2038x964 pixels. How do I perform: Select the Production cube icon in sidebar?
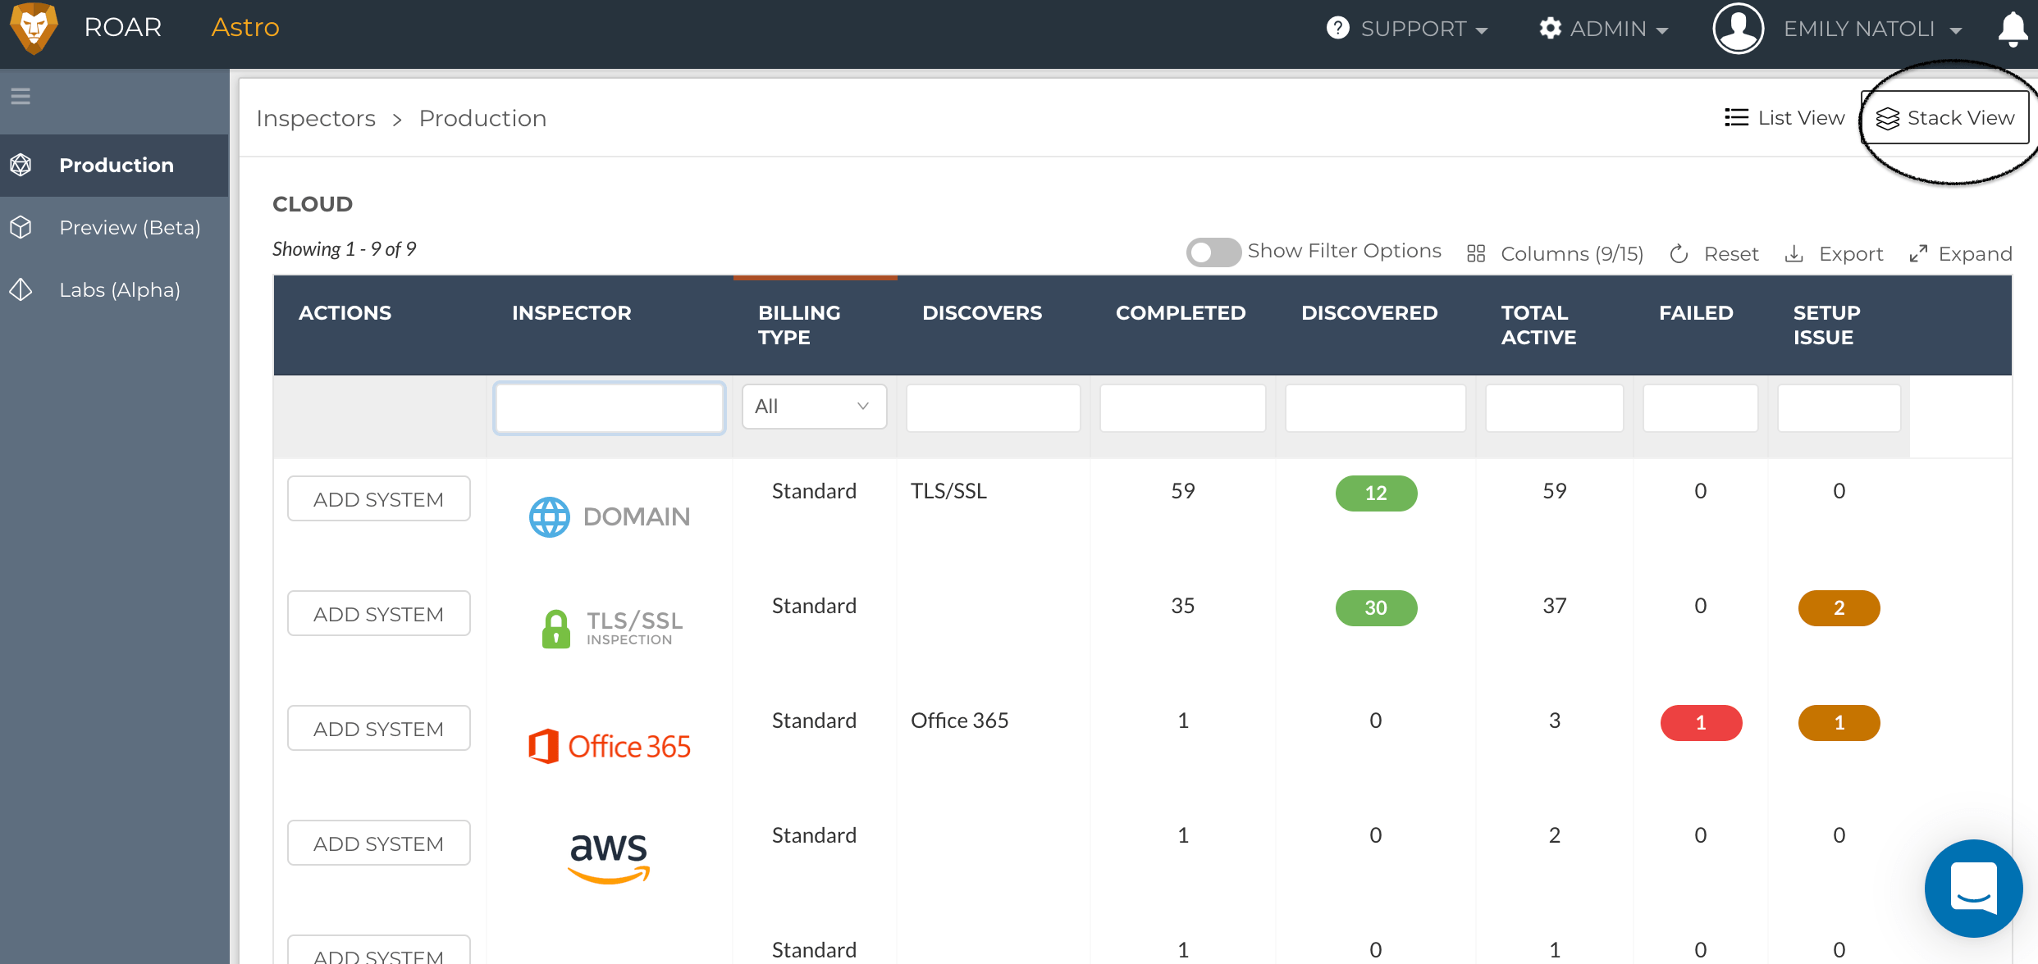(x=20, y=165)
